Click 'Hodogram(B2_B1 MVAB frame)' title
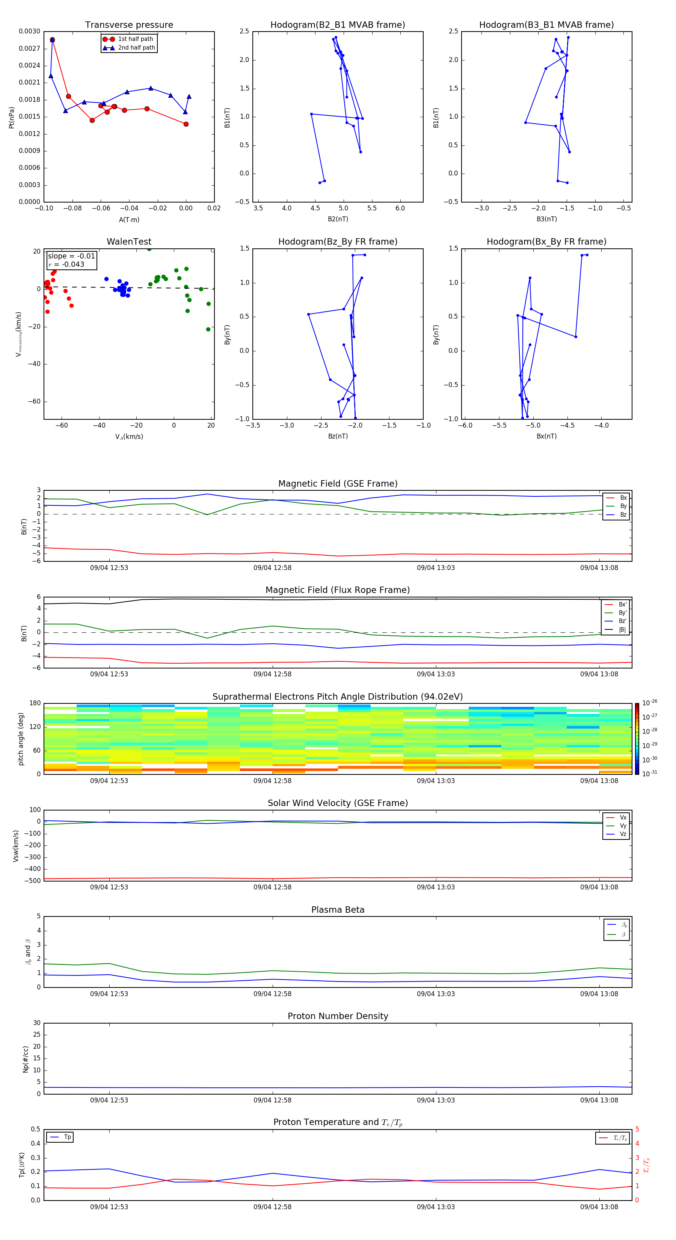 click(338, 25)
